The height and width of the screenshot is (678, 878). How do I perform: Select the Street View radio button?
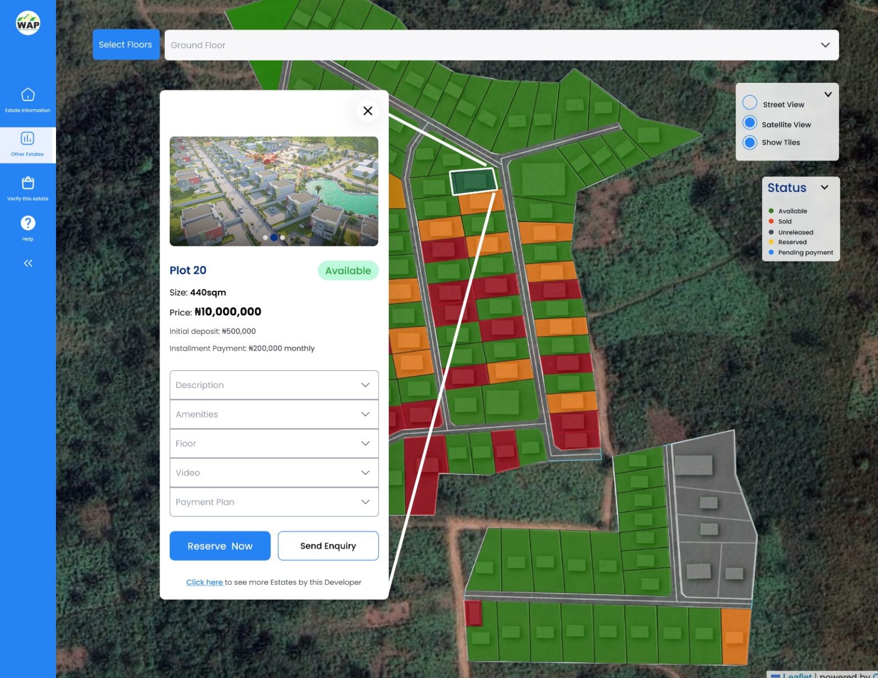pyautogui.click(x=749, y=103)
